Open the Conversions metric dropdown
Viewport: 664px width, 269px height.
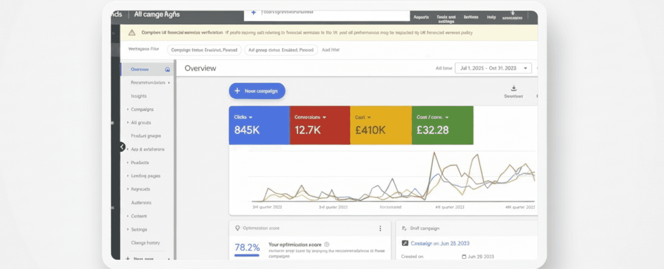tap(324, 117)
